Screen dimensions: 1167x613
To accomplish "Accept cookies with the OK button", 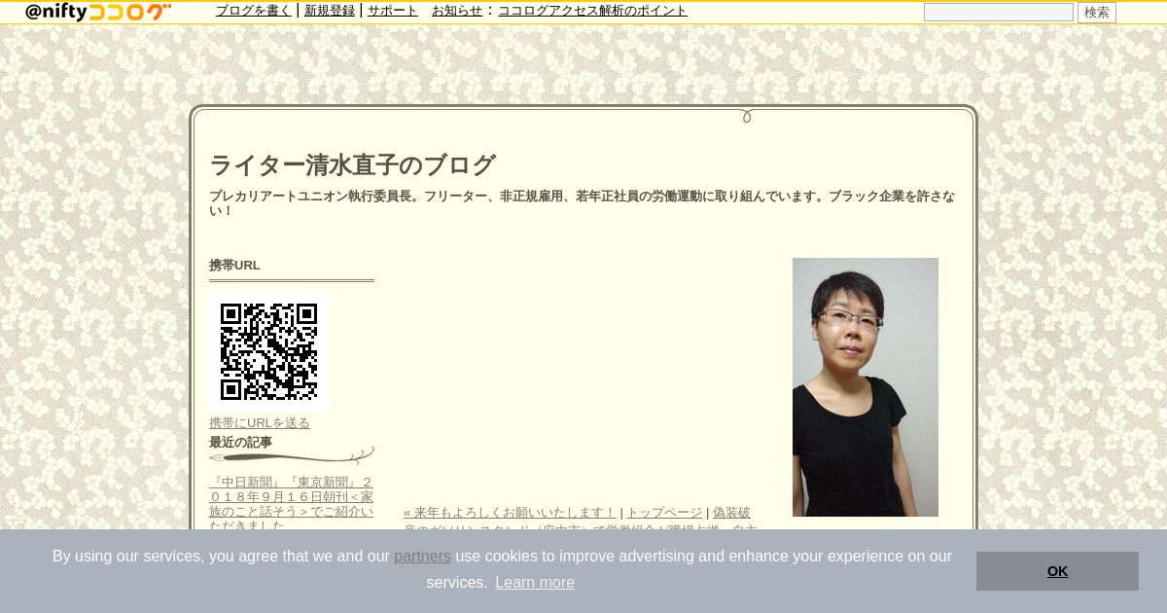I will pyautogui.click(x=1057, y=571).
